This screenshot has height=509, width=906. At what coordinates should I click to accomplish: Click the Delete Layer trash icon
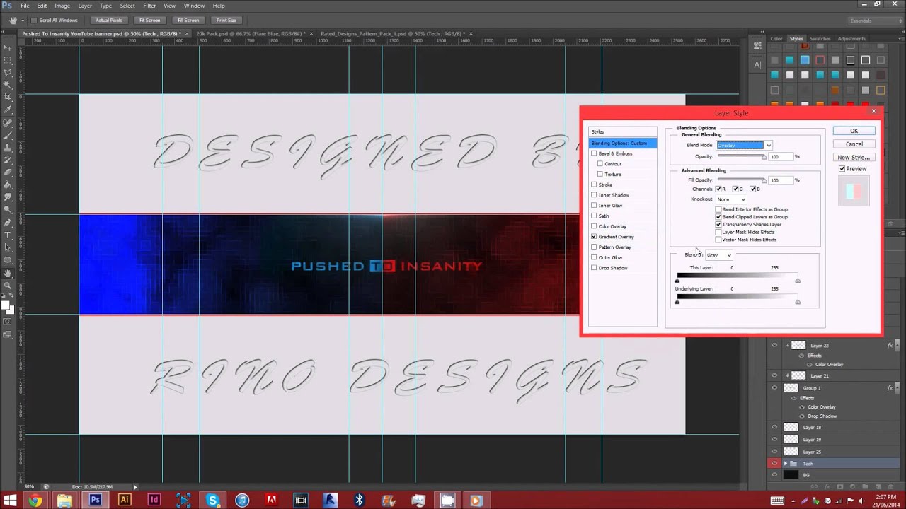pos(890,486)
